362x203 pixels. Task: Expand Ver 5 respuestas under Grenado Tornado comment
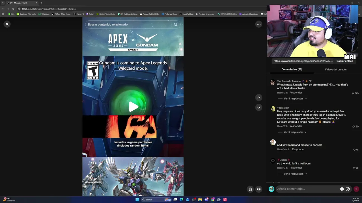point(295,98)
